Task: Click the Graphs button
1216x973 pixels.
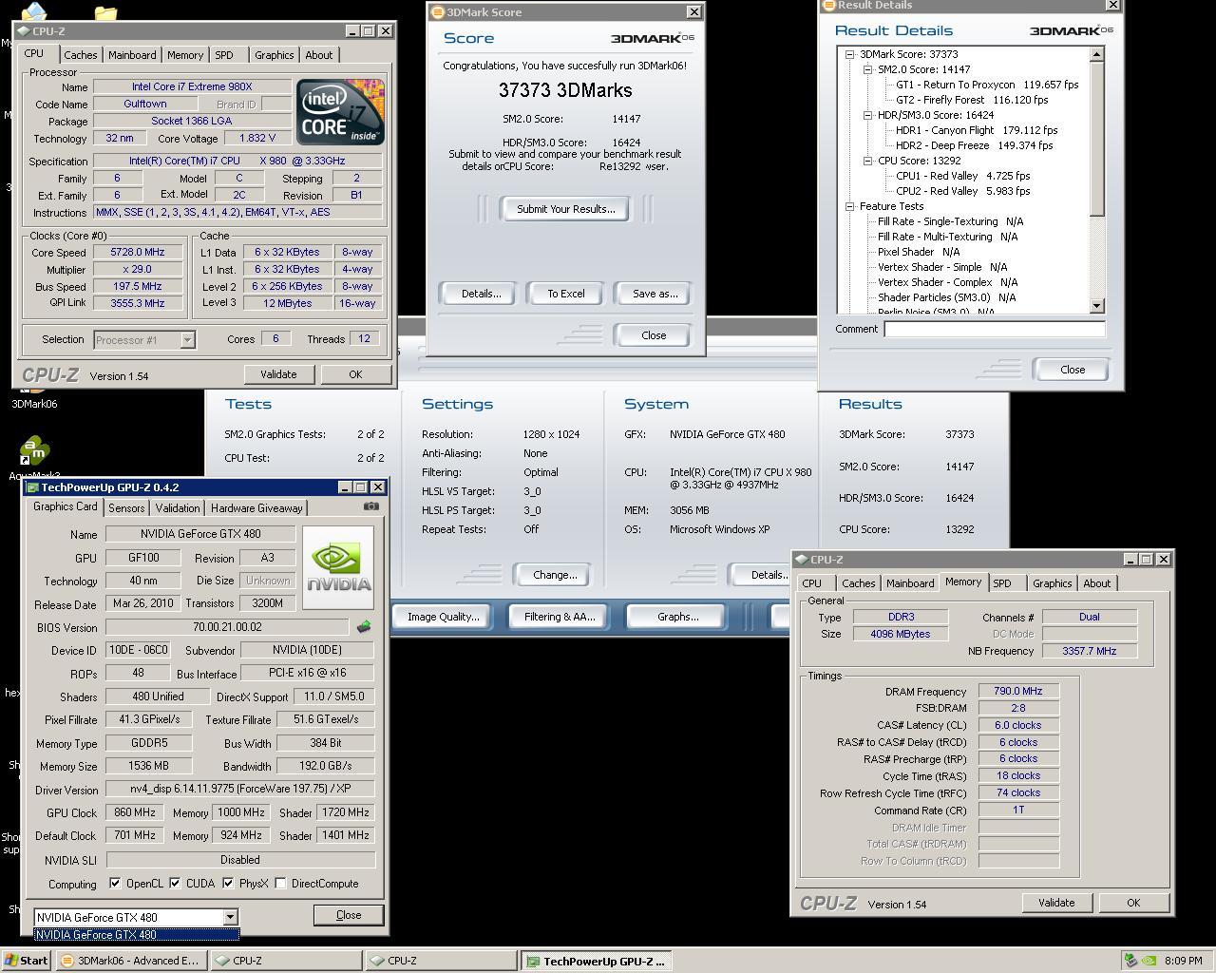Action: click(x=677, y=617)
